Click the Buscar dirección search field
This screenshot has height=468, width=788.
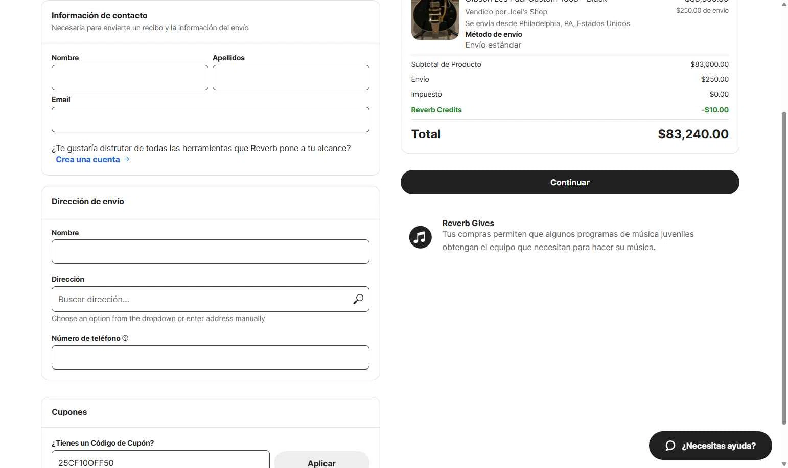(x=202, y=299)
